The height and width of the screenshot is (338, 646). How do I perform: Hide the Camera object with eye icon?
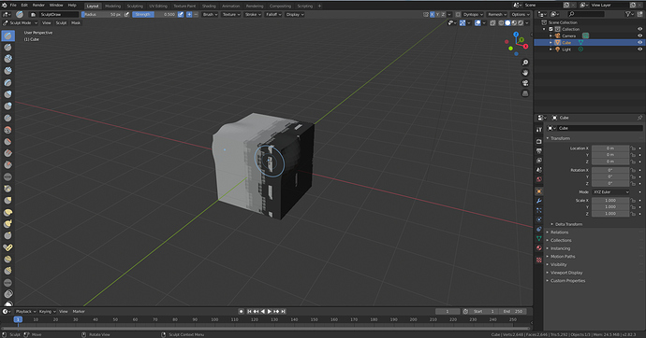tap(639, 35)
